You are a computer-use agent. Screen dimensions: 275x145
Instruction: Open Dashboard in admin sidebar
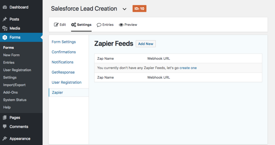tap(19, 7)
